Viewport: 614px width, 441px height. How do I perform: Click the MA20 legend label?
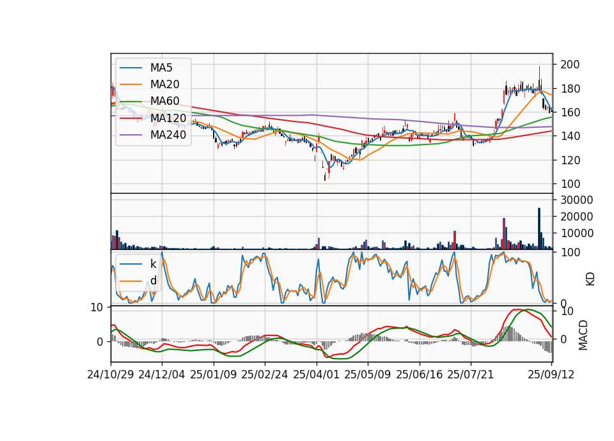164,84
